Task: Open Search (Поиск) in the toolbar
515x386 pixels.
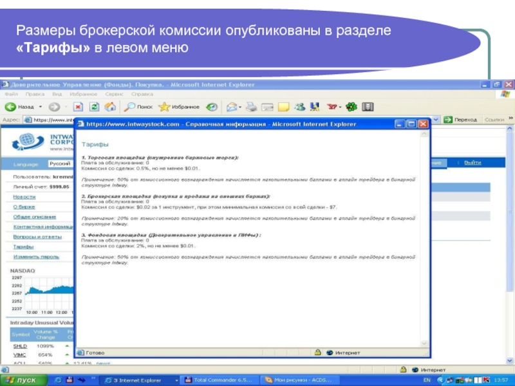Action: (x=138, y=107)
